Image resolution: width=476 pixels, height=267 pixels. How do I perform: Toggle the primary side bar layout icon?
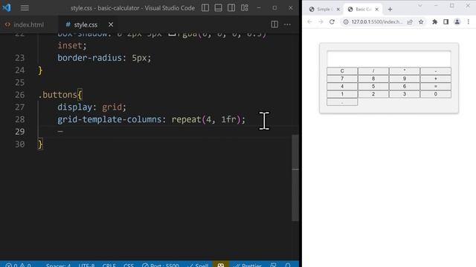tap(205, 8)
